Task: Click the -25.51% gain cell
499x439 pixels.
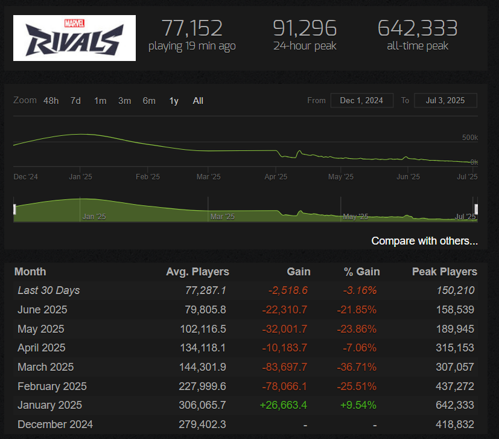Action: pyautogui.click(x=357, y=386)
